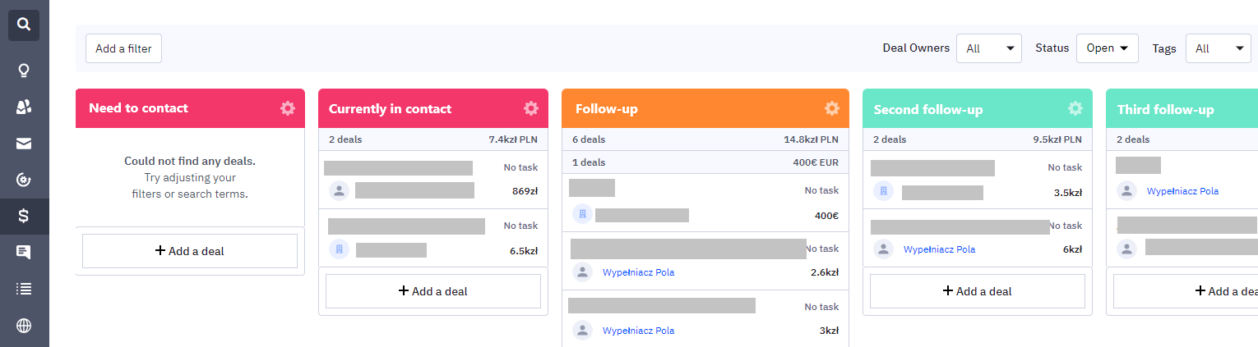The width and height of the screenshot is (1258, 347).
Task: Click the lightbulb icon in sidebar
Action: click(24, 71)
